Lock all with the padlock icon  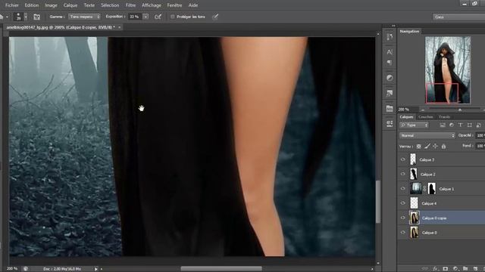443,147
